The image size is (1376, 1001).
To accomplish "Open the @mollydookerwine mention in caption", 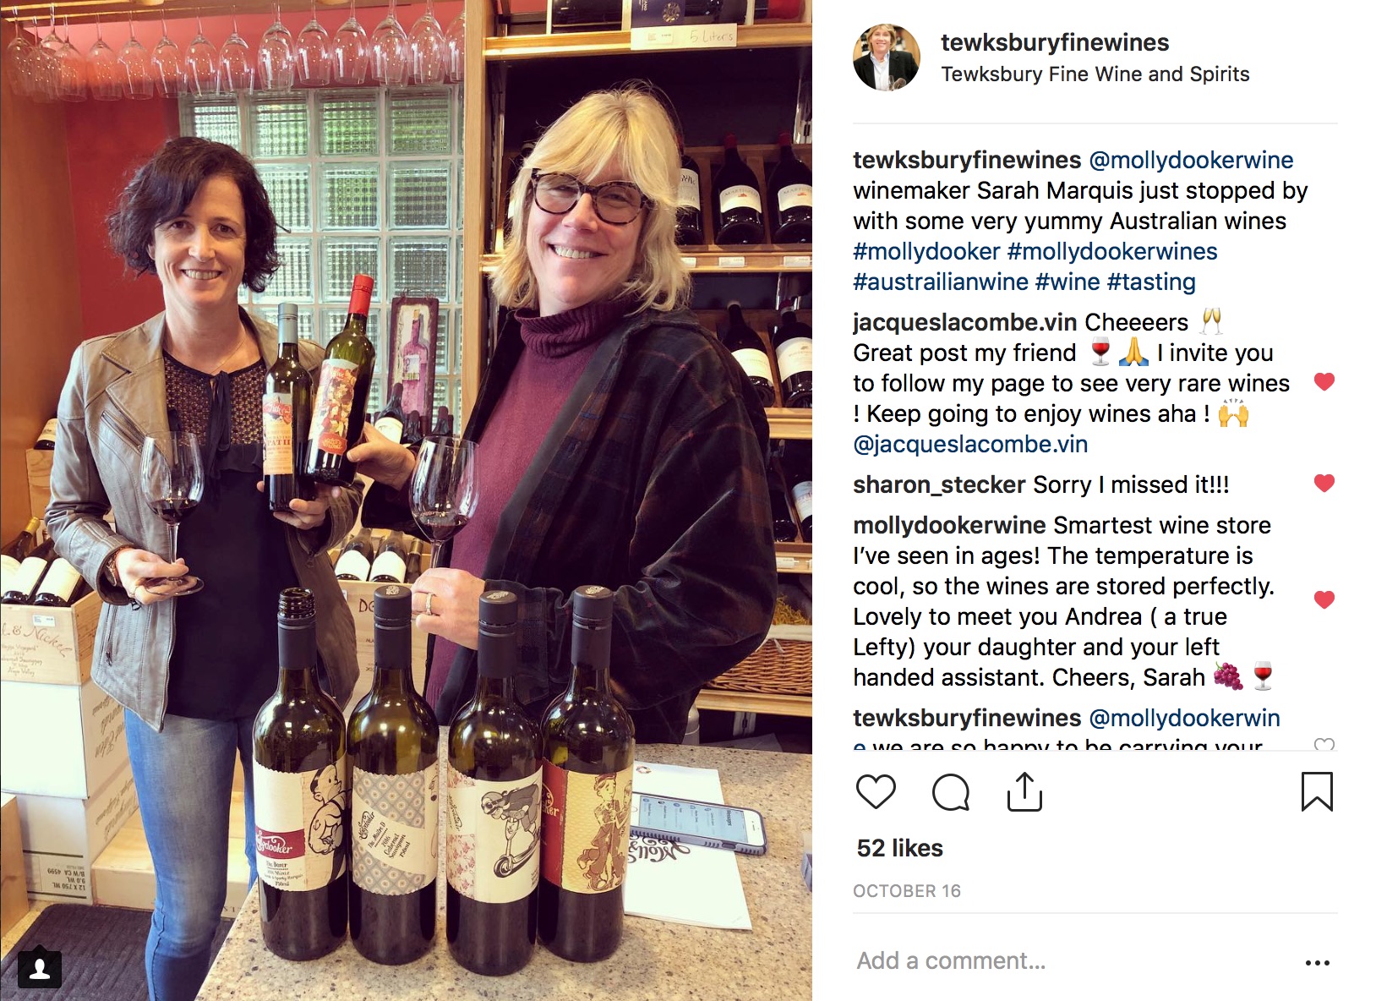I will 1191,160.
